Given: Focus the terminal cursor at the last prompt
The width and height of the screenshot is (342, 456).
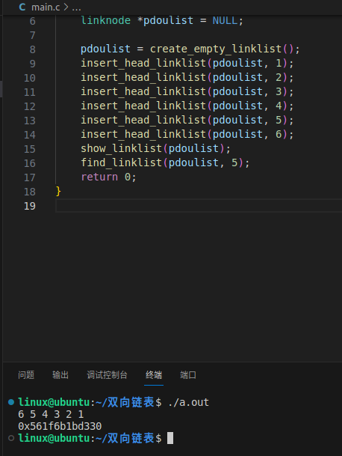Looking at the screenshot, I should pos(170,438).
